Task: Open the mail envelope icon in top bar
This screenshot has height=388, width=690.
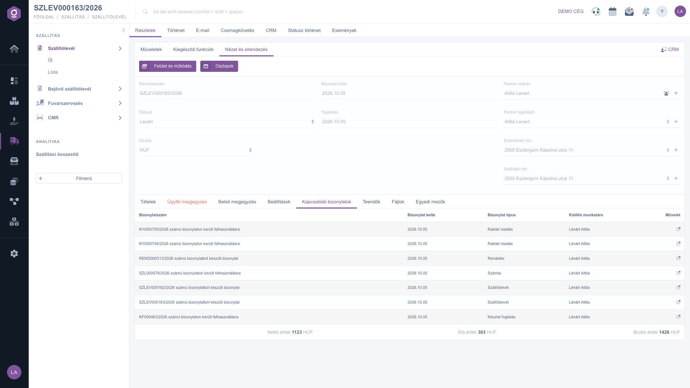Action: 629,11
